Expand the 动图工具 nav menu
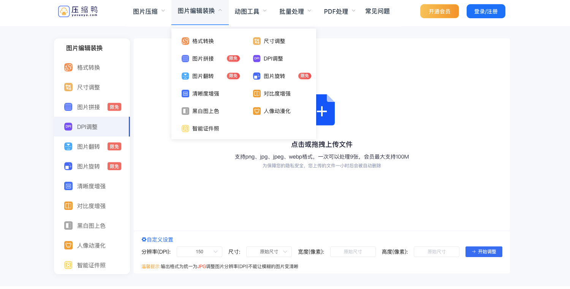 tap(251, 11)
